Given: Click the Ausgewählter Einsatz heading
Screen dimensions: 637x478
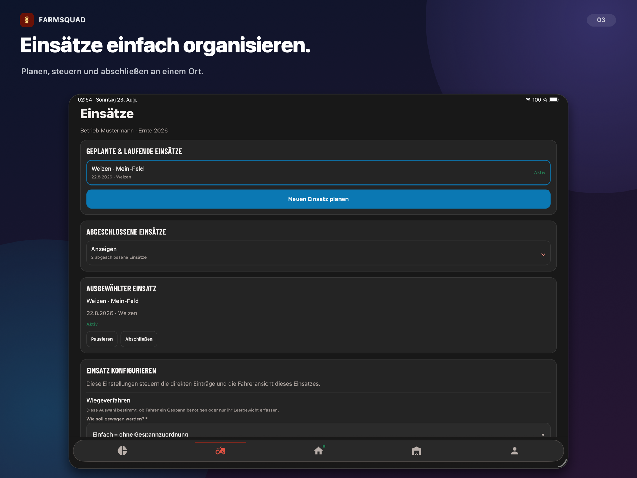Looking at the screenshot, I should [x=121, y=289].
